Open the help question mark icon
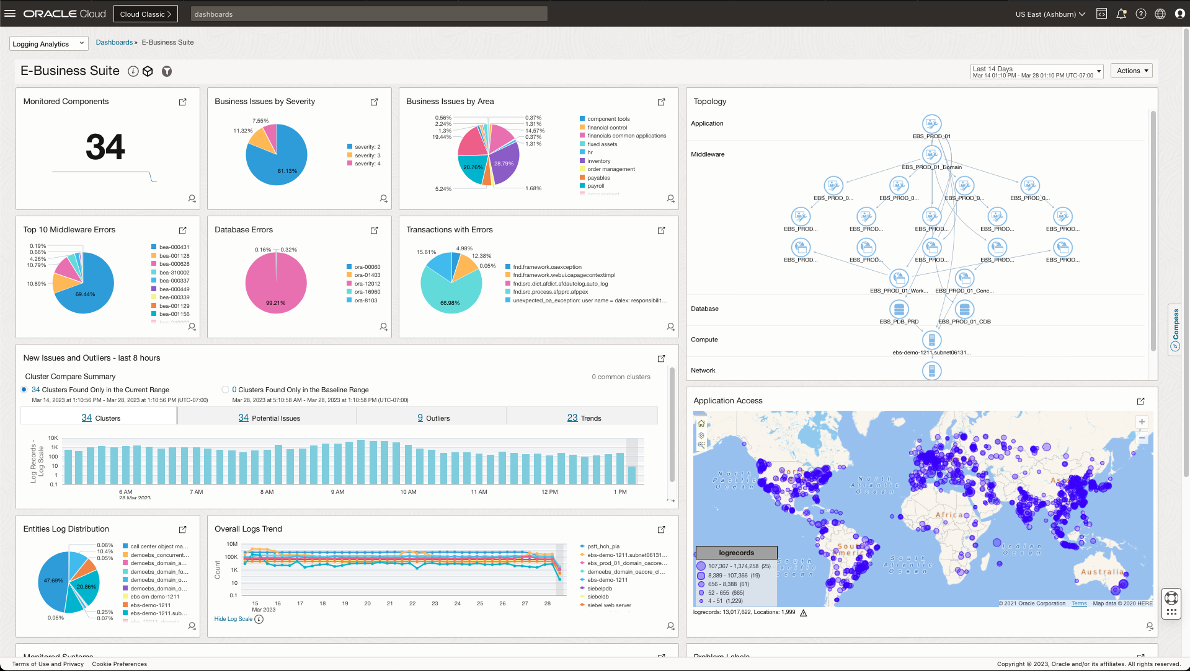 (1141, 14)
